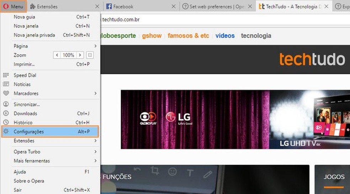Click the T text icon in article image
Screen dimensions: 350x194
(x=190, y=173)
